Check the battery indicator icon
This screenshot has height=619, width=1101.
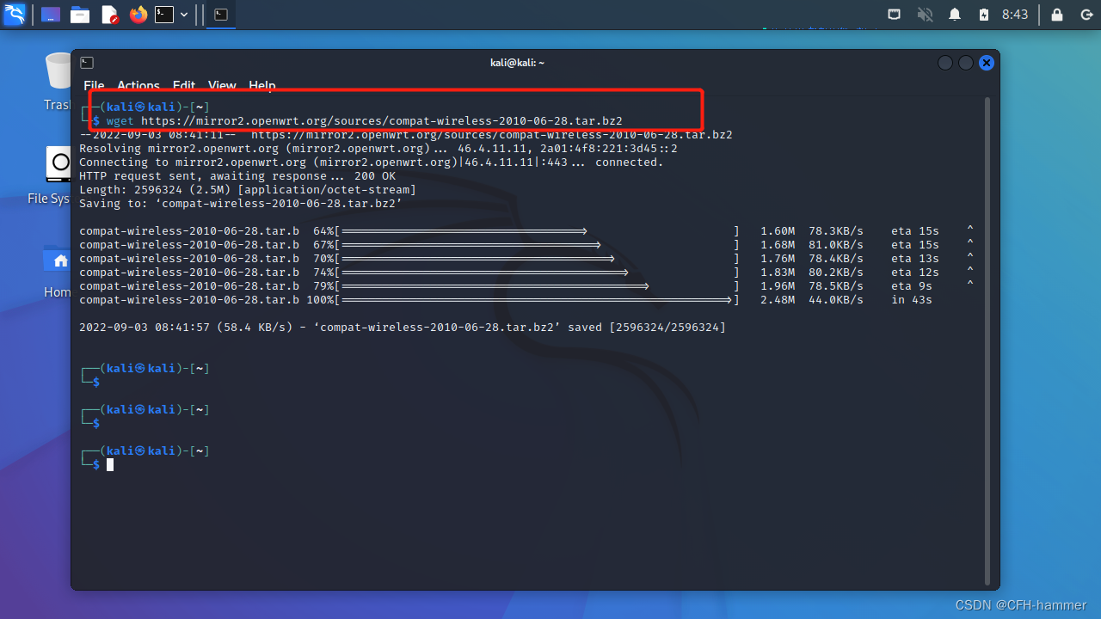pos(983,14)
